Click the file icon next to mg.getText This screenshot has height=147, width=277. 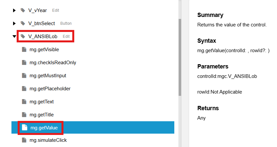click(24, 102)
